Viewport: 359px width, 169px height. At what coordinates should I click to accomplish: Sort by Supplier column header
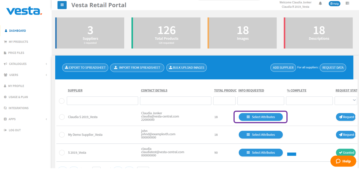[75, 90]
